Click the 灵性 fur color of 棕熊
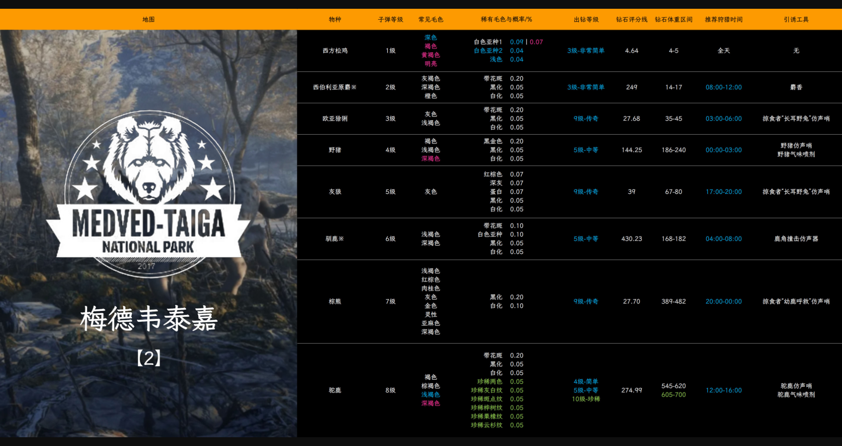Screen dimensions: 842x446 pos(431,314)
